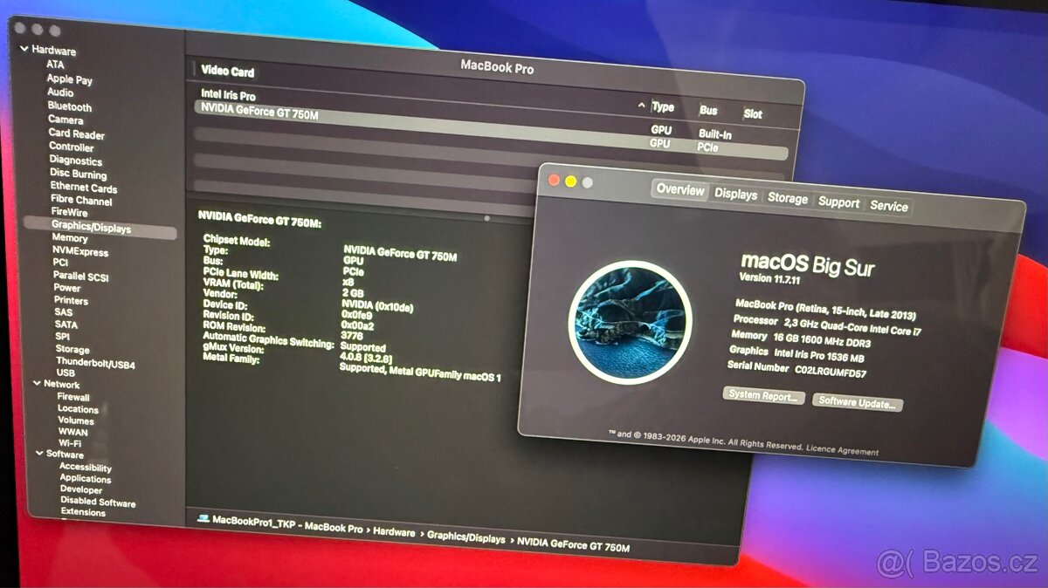Open Software Update

(857, 401)
